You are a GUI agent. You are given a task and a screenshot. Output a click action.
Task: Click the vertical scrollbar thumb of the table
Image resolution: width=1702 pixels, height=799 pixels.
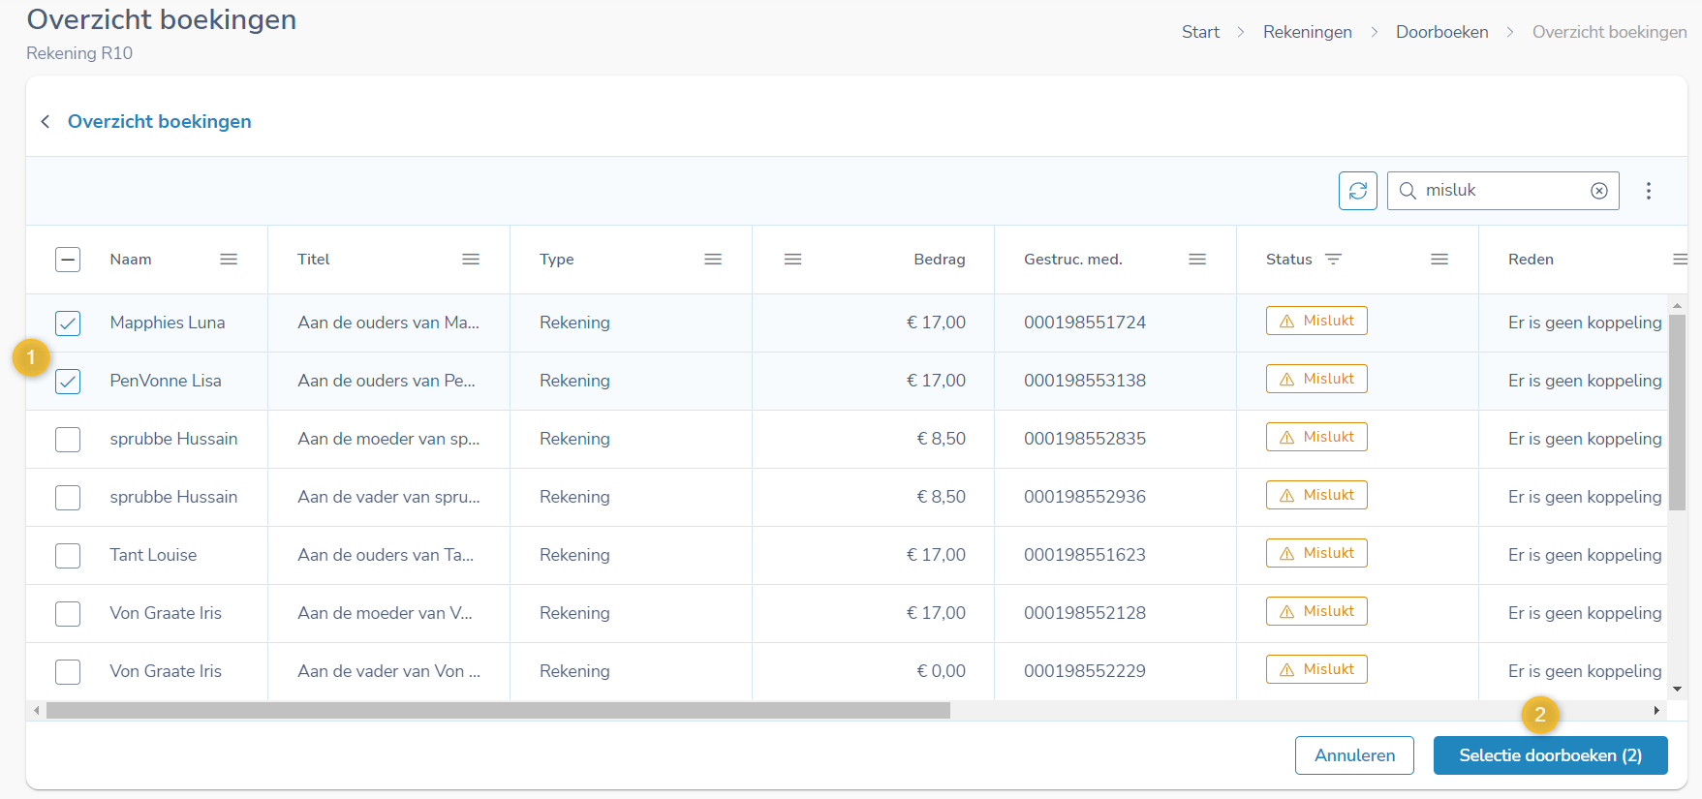(x=1677, y=412)
